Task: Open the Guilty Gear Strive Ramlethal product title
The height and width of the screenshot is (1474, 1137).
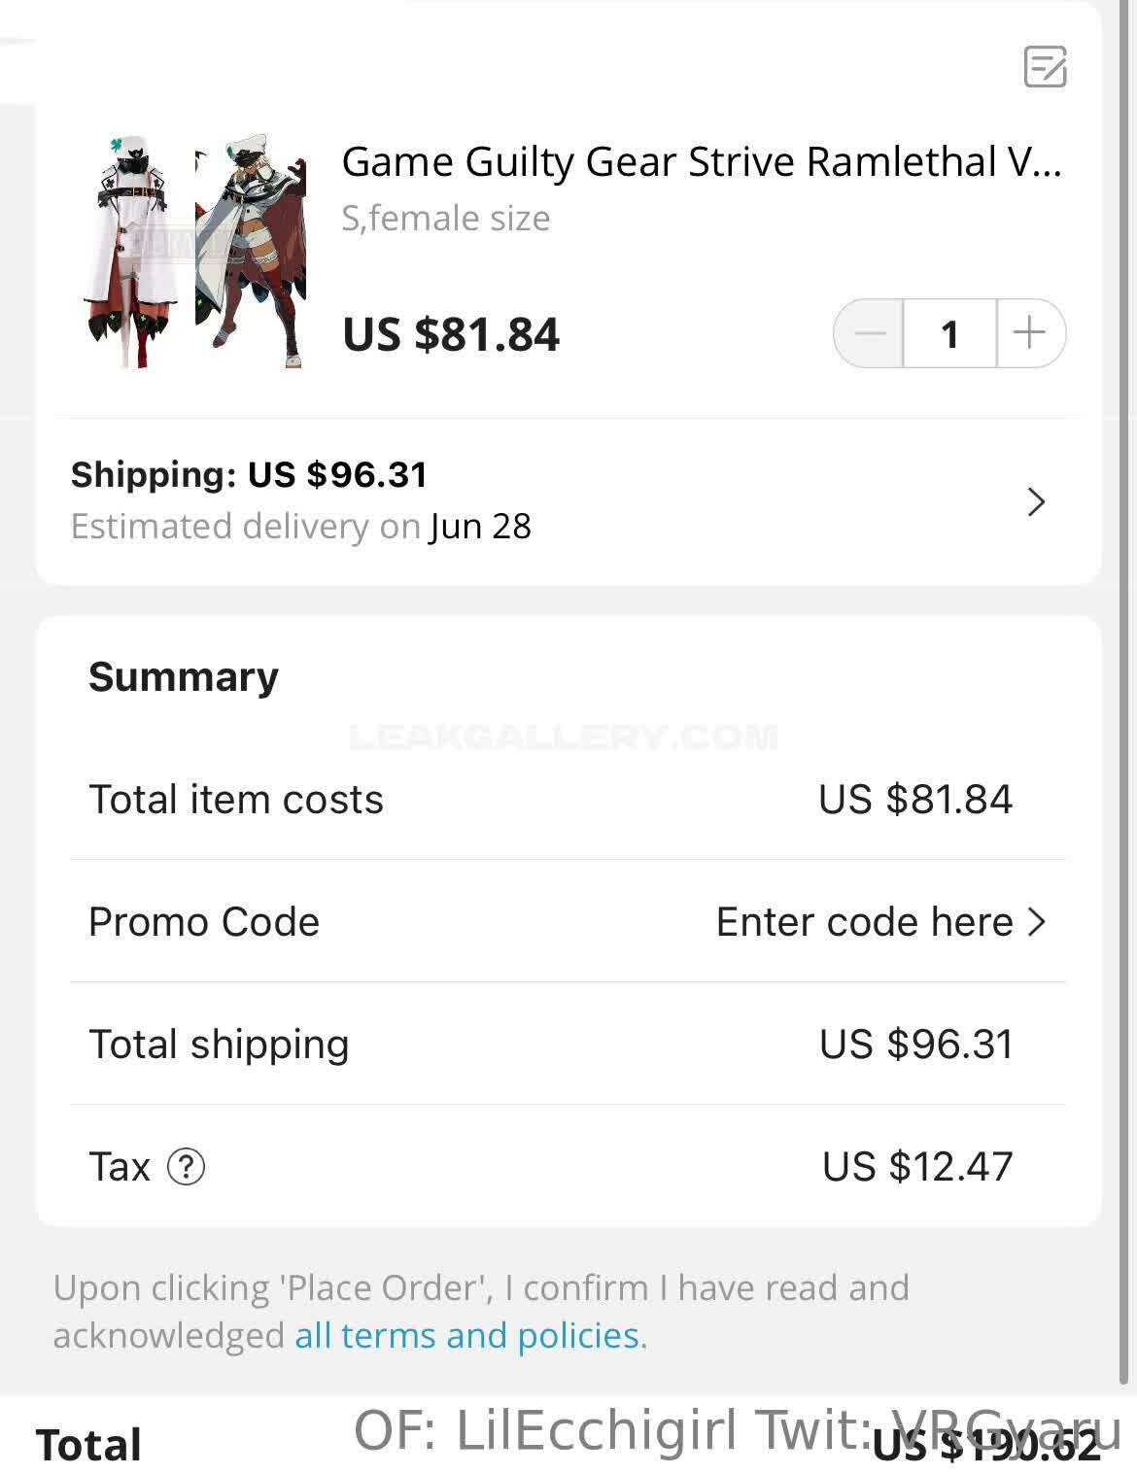Action: pyautogui.click(x=701, y=162)
